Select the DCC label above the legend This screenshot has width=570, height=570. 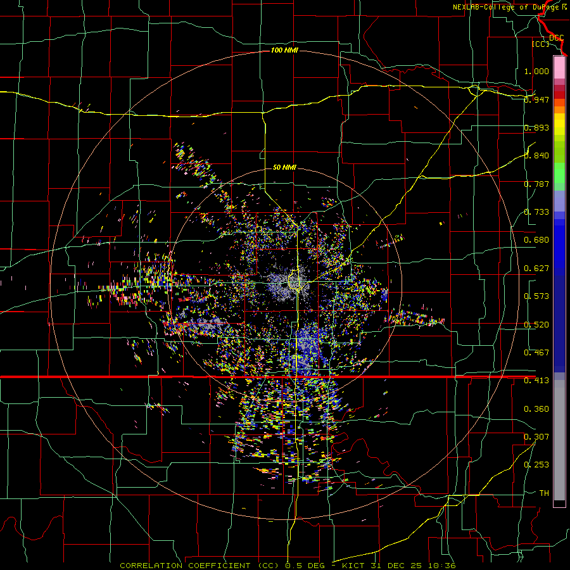[556, 38]
